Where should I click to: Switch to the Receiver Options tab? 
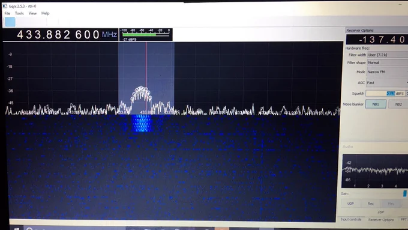380,220
